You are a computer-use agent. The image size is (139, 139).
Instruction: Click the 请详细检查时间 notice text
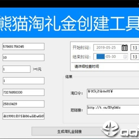tap(87, 66)
